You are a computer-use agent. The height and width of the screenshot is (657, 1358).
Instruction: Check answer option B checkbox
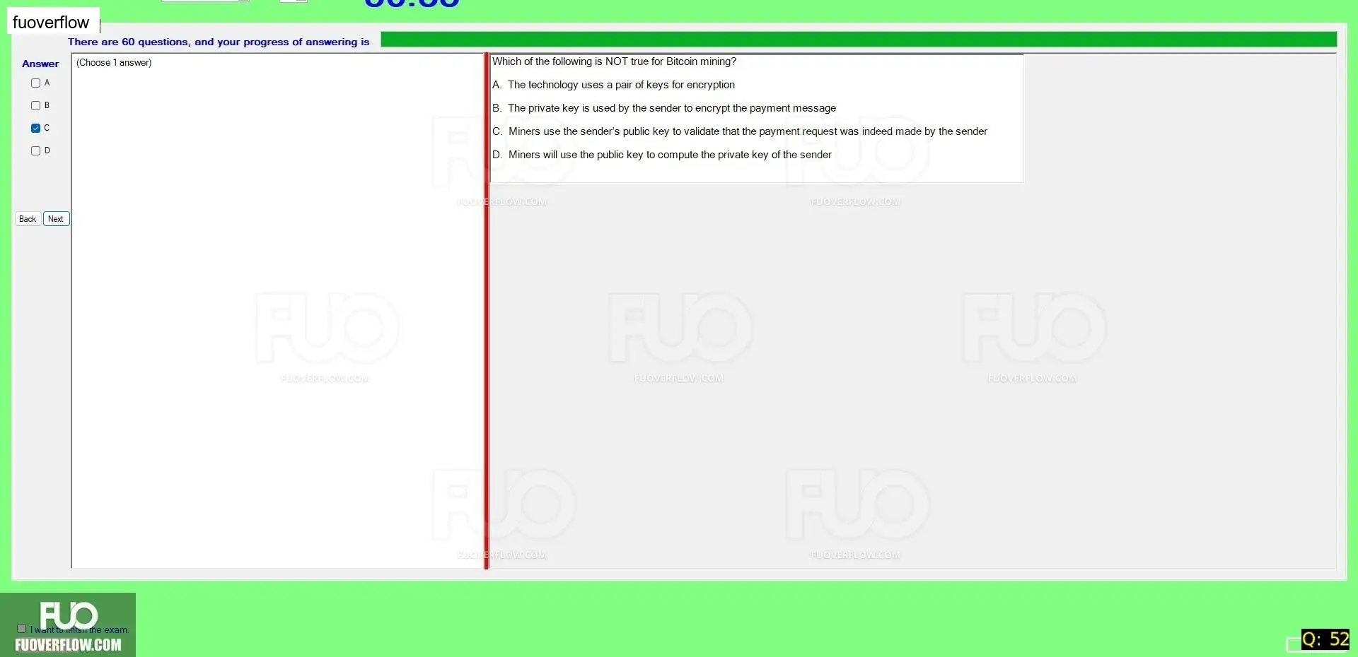pos(35,105)
